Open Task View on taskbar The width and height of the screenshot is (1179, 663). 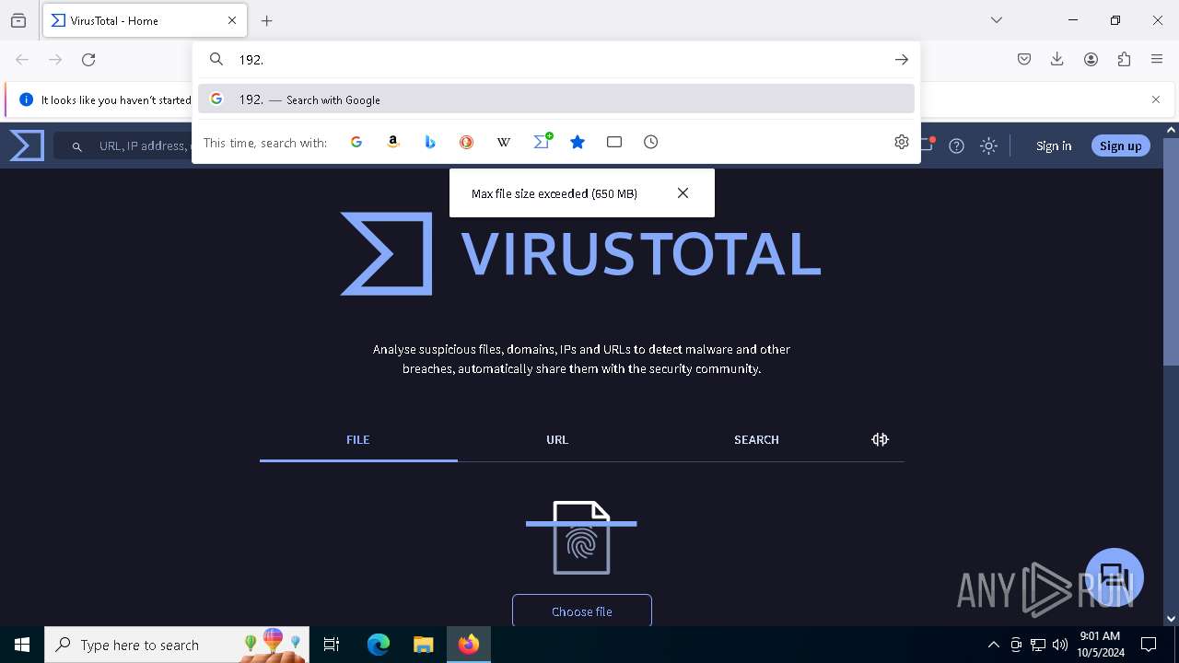[x=332, y=645]
